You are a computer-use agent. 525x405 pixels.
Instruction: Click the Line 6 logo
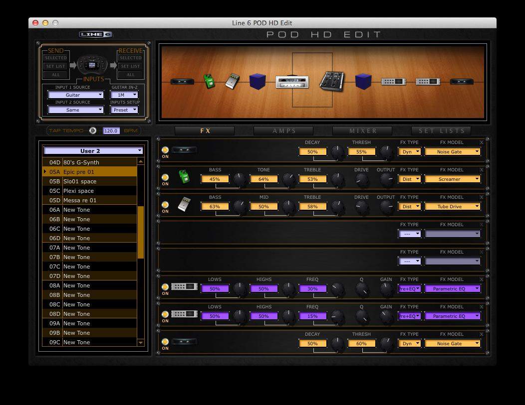[95, 34]
